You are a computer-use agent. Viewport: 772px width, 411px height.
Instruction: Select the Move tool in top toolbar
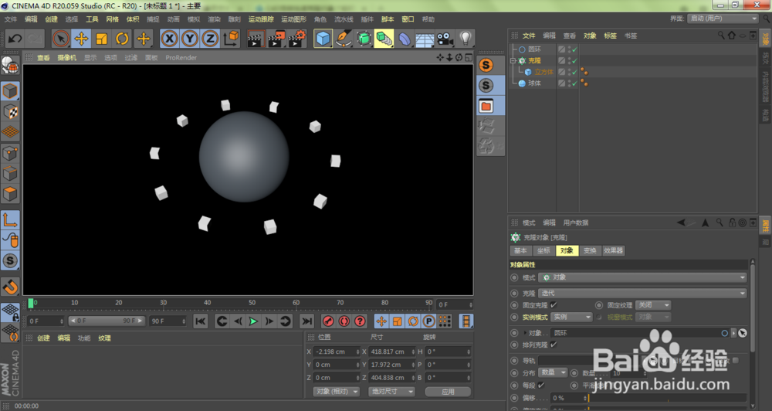(81, 39)
